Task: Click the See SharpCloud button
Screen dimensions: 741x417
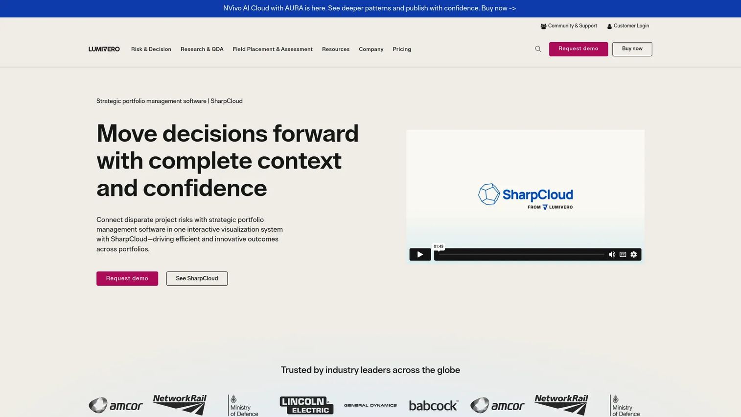Action: click(197, 278)
